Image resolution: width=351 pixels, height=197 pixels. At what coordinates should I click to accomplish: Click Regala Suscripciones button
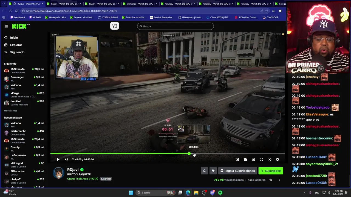237,171
